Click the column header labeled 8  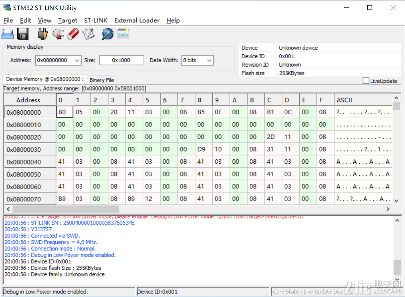click(203, 100)
